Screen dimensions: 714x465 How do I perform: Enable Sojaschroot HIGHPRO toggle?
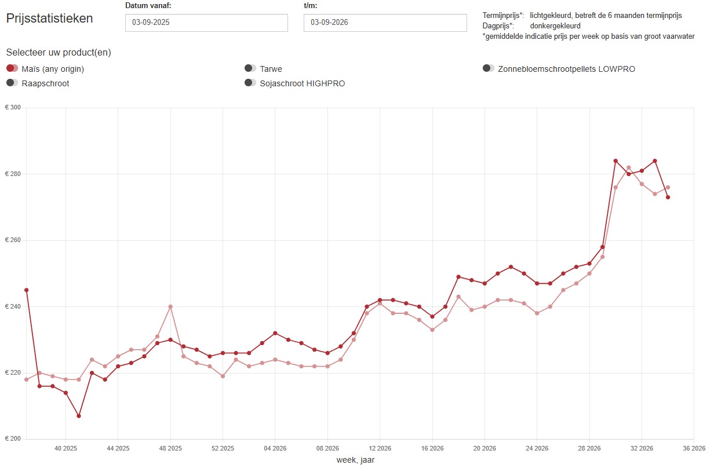(250, 83)
